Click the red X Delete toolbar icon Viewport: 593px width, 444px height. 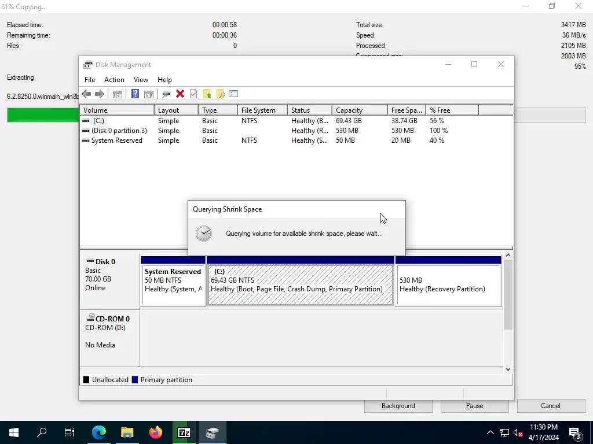[180, 94]
